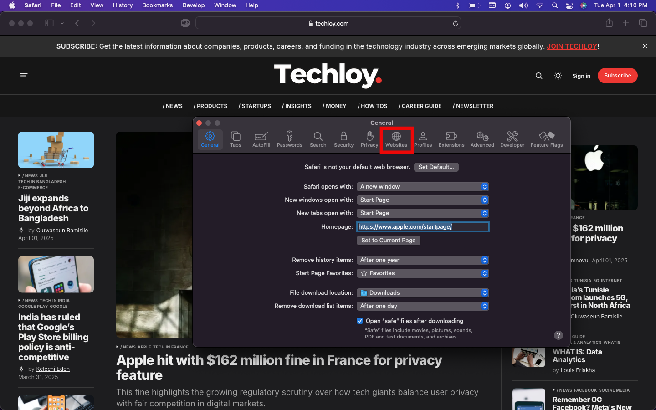Open the Bookmarks menu in menu bar
Viewport: 656px width, 410px height.
coord(157,5)
